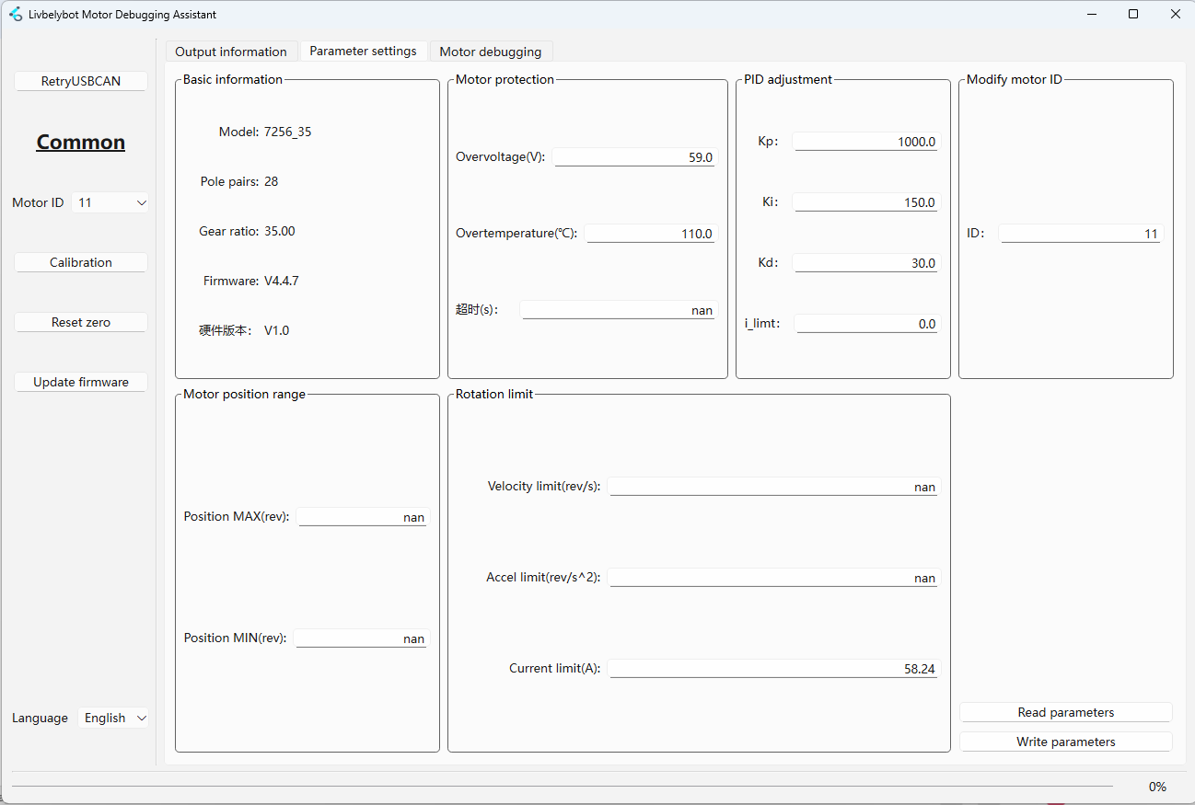Click the Overvoltage(V) input field
This screenshot has height=805, width=1195.
(633, 157)
